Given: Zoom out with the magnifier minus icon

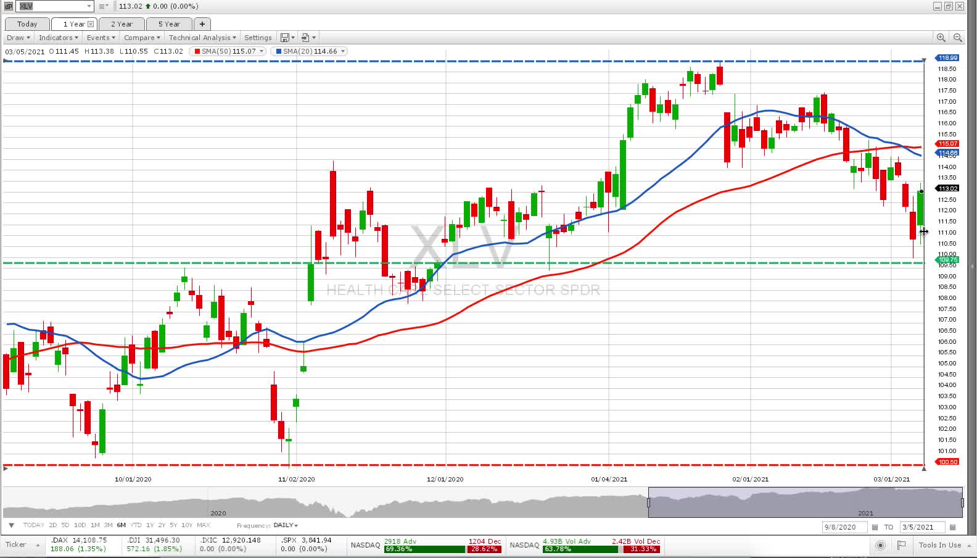Looking at the screenshot, I should coord(957,38).
